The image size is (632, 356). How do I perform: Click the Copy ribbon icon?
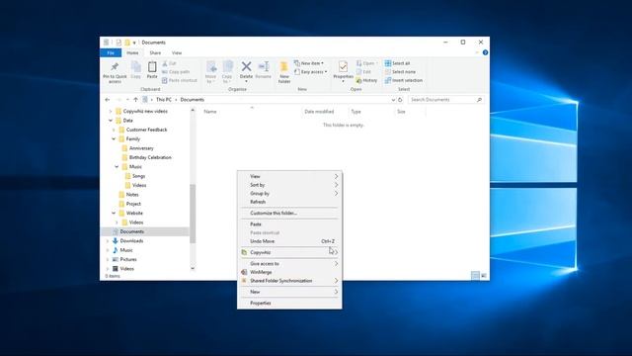point(136,67)
